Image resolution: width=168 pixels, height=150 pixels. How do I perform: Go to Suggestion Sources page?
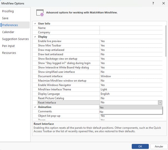15,39
